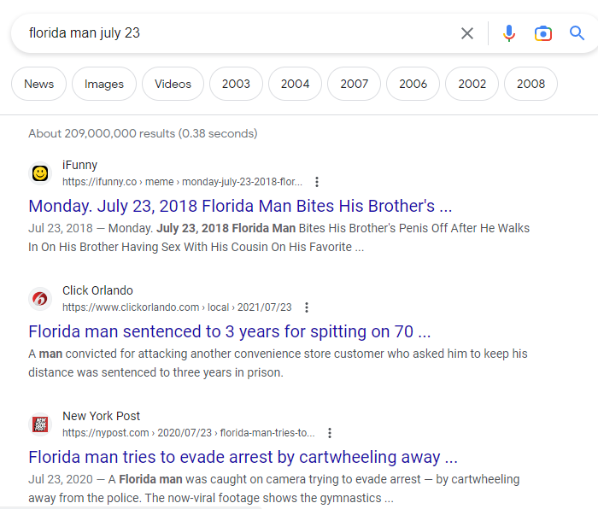Switch to the Videos results tab
Viewport: 598px width, 509px height.
(173, 84)
